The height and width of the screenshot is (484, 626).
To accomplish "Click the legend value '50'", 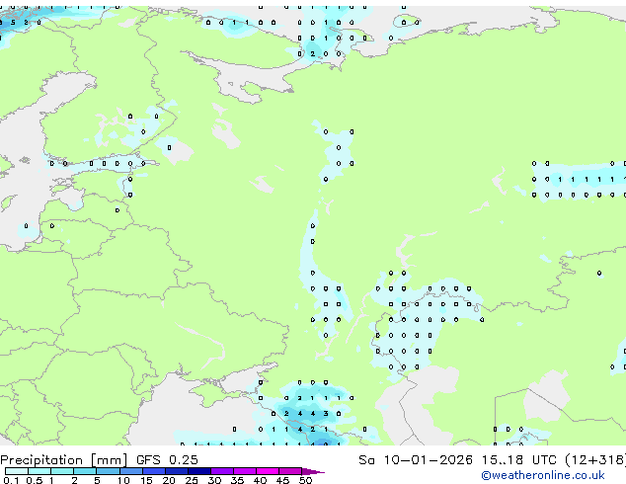I will [305, 480].
